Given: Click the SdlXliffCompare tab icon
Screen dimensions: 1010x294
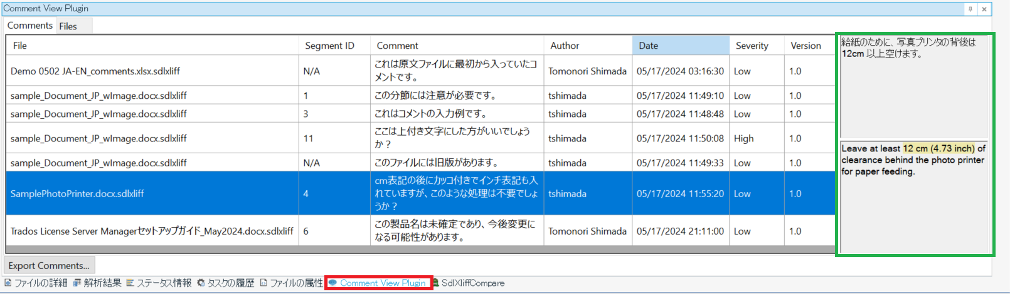Looking at the screenshot, I should 435,283.
